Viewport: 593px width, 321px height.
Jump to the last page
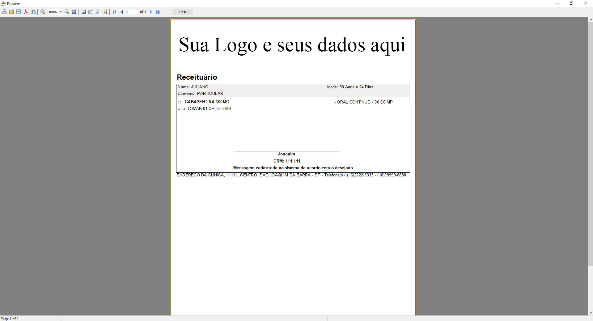158,12
